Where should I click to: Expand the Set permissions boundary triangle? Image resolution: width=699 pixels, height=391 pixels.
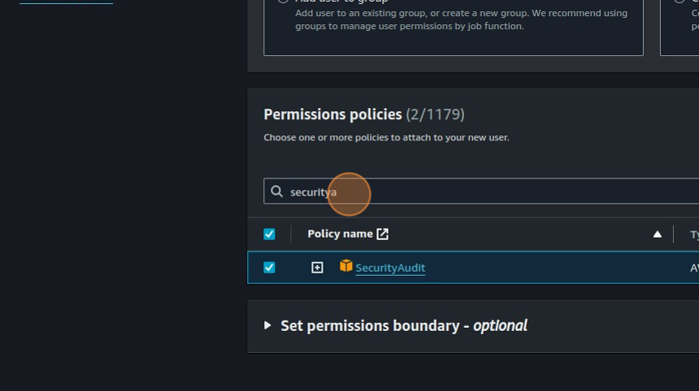click(x=267, y=325)
